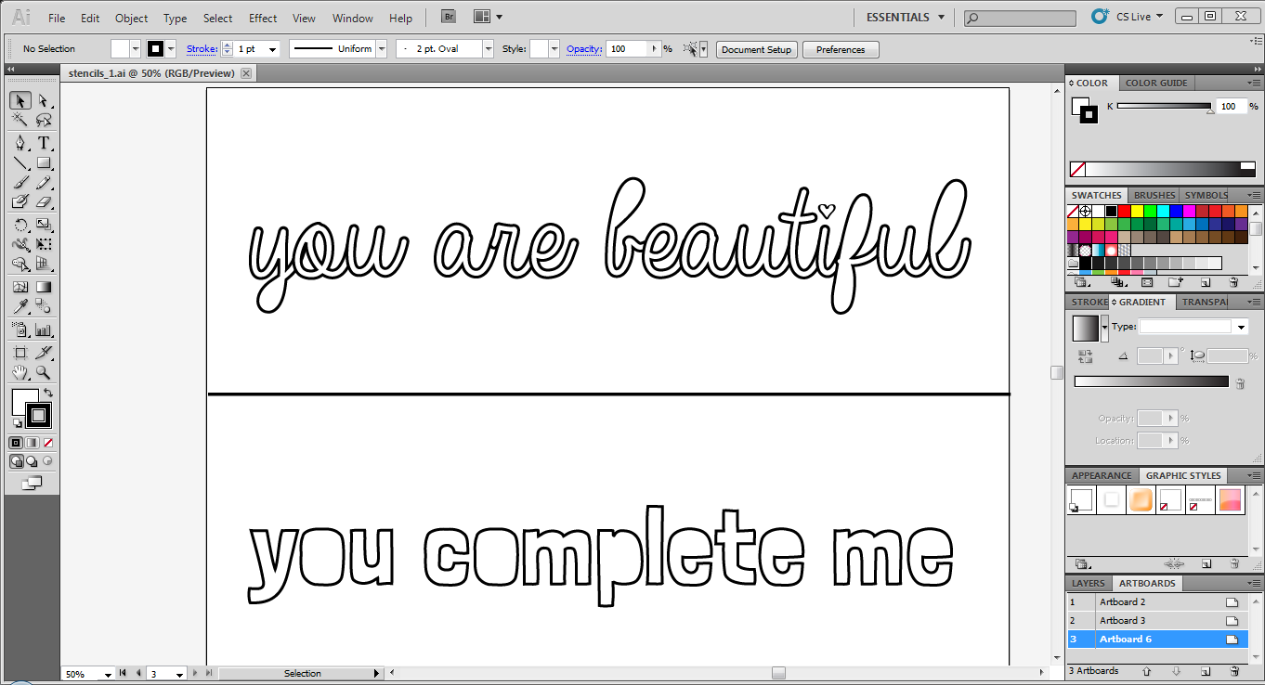Click Break Link to Graphic Style icon
Screen dimensions: 1265x685
(1174, 563)
